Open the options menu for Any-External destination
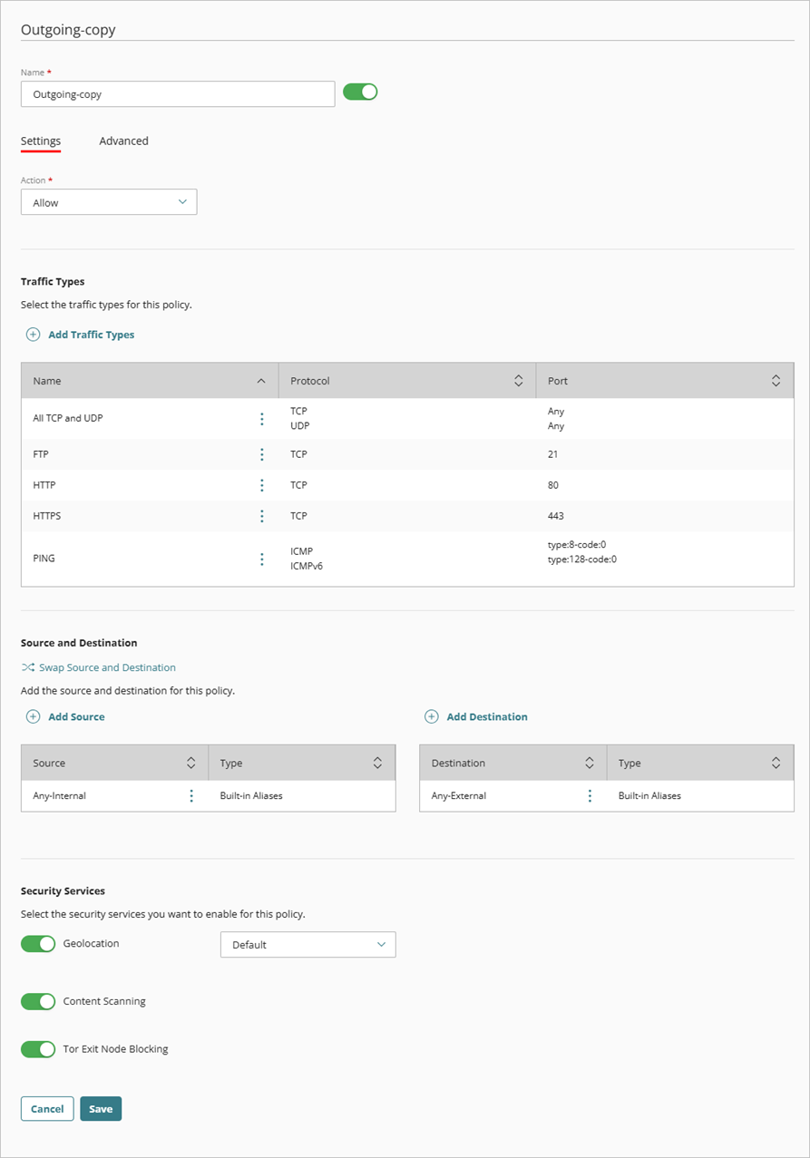This screenshot has width=810, height=1158. [x=590, y=795]
